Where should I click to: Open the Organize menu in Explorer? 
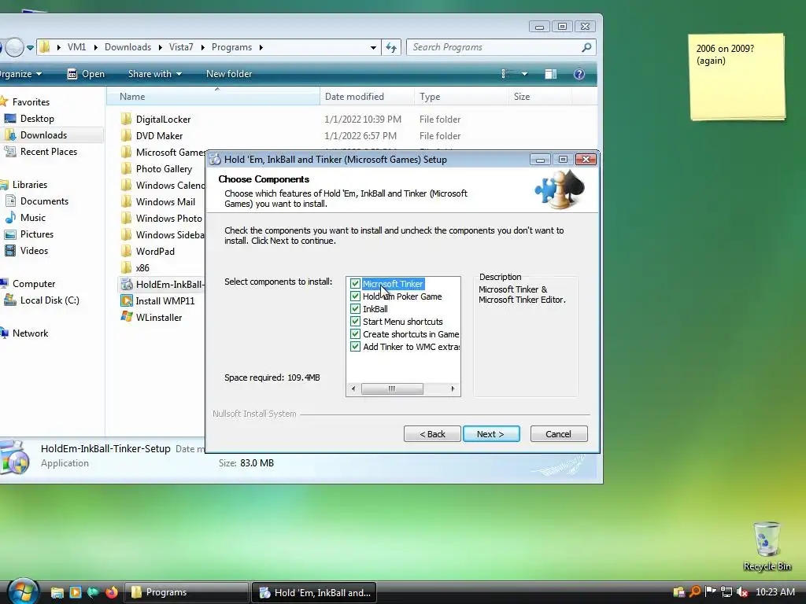click(20, 74)
